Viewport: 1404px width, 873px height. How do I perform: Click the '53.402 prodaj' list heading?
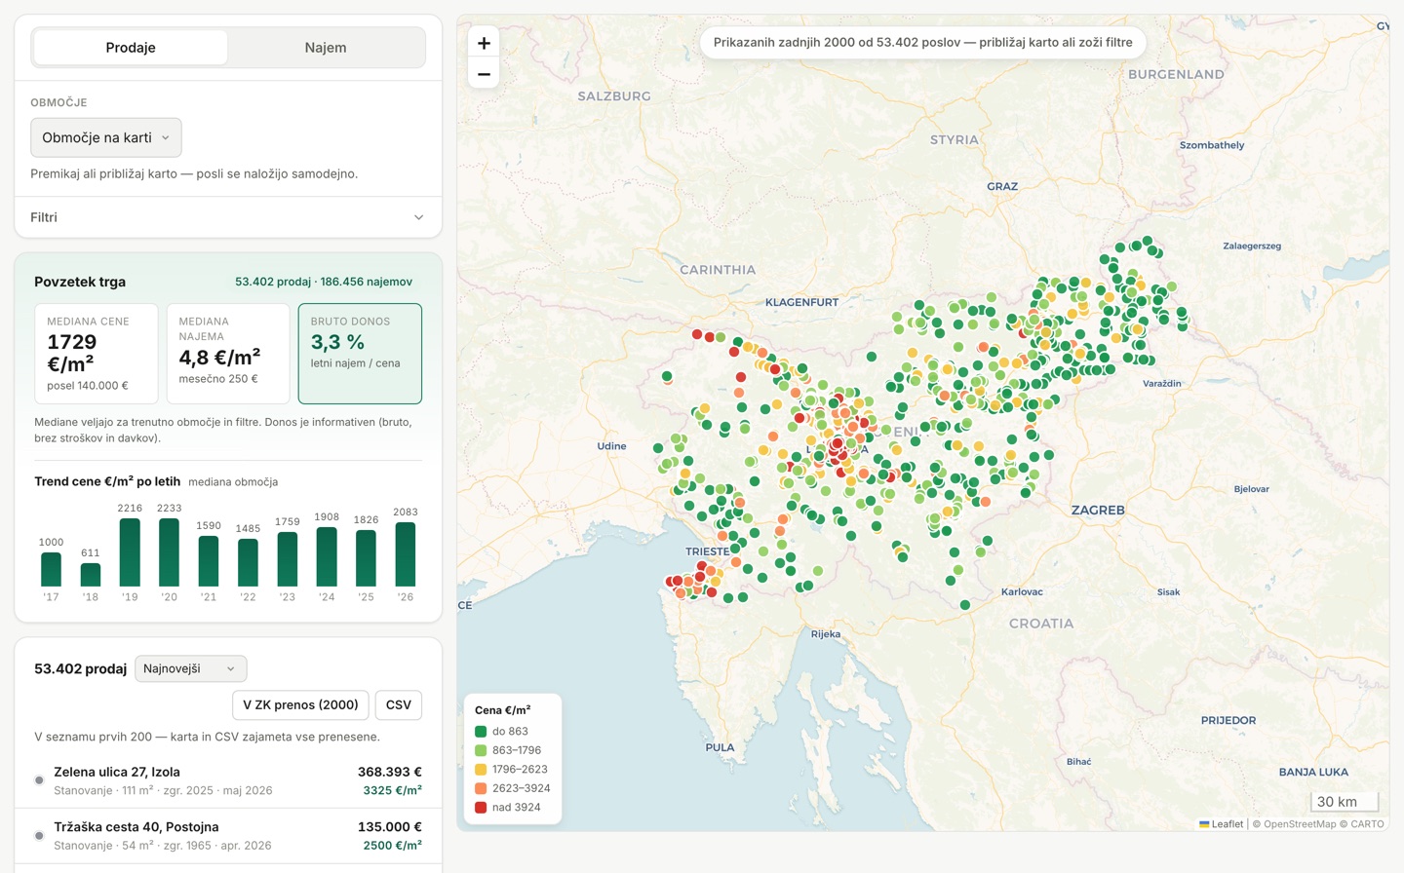pyautogui.click(x=81, y=668)
